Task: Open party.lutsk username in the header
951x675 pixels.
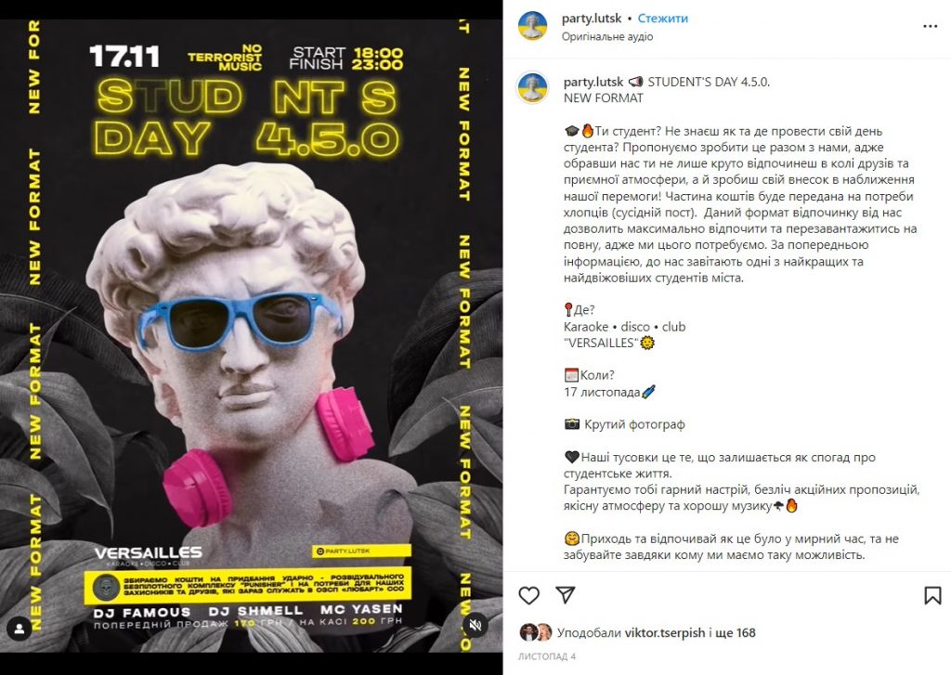Action: coord(592,19)
